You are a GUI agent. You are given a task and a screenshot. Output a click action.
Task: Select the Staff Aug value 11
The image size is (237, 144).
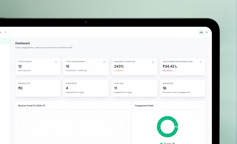tap(116, 88)
